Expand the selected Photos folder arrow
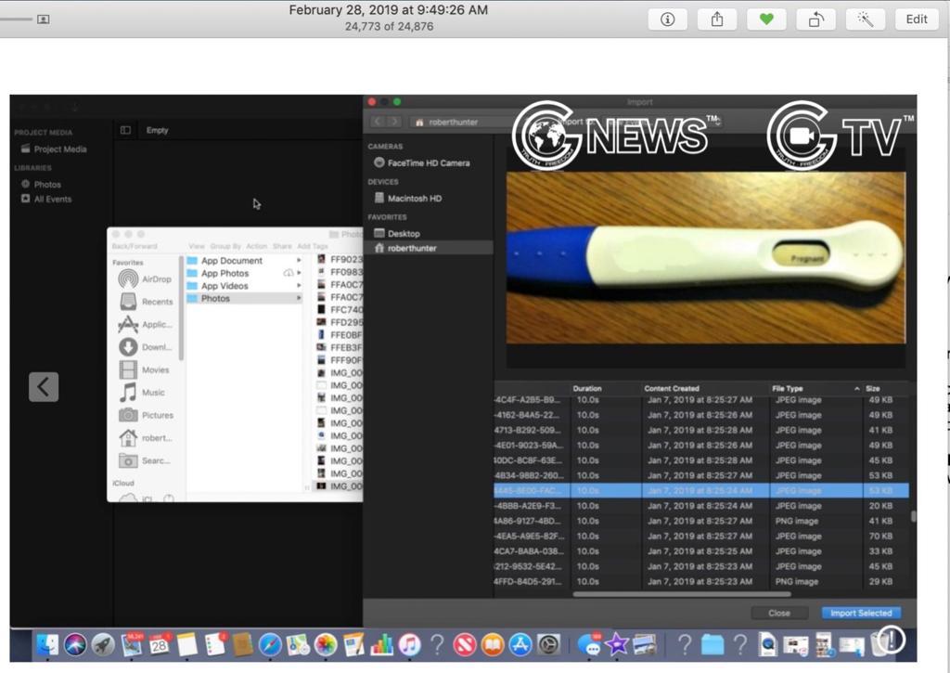This screenshot has width=950, height=673. (x=299, y=298)
